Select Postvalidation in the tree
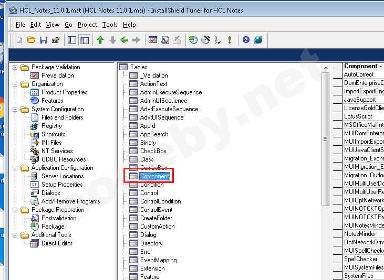 [59, 218]
